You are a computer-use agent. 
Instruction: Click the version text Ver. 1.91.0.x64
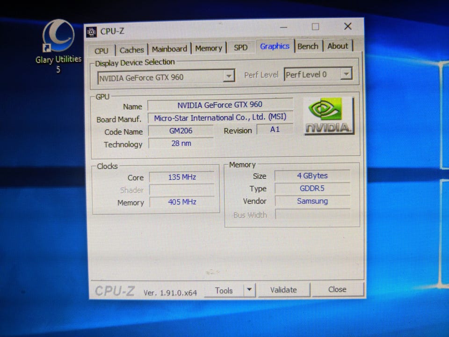[x=170, y=293]
